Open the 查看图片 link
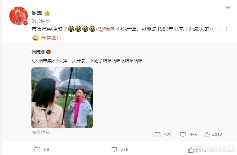 coord(51,38)
